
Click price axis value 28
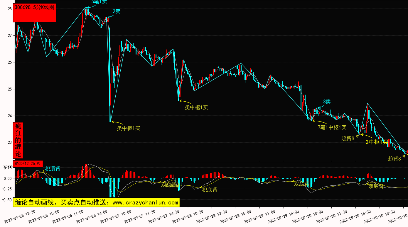[x=10, y=9]
